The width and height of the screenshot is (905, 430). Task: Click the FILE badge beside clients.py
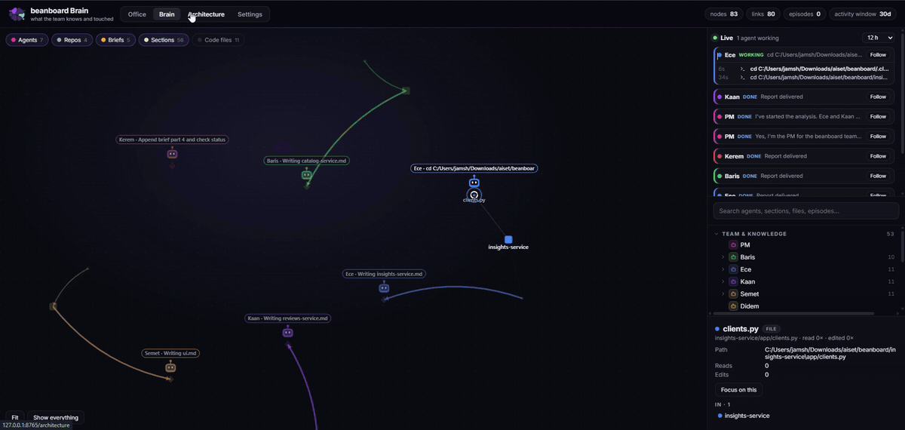point(771,329)
